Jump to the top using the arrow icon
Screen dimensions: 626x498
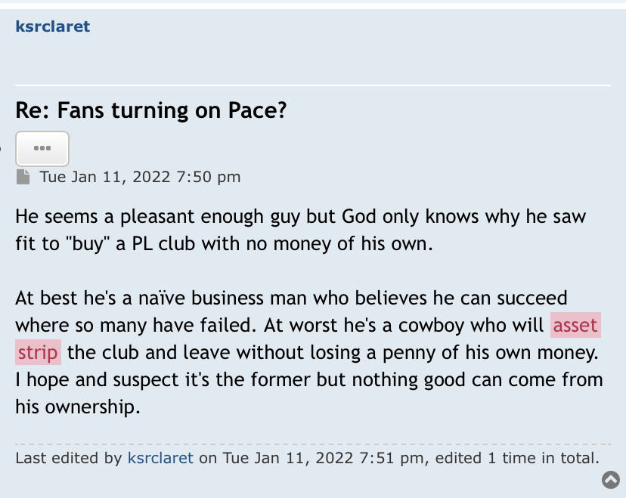(x=611, y=480)
